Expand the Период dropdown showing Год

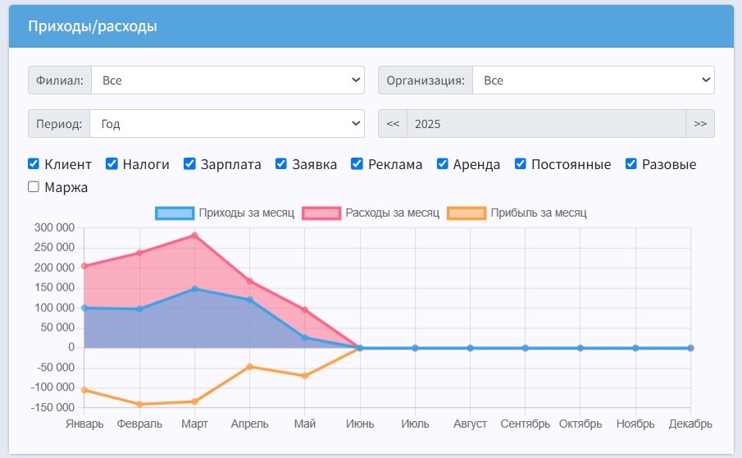(226, 124)
